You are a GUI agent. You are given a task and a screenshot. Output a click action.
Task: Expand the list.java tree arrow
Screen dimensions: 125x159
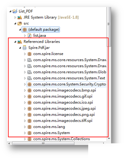click(x=25, y=36)
